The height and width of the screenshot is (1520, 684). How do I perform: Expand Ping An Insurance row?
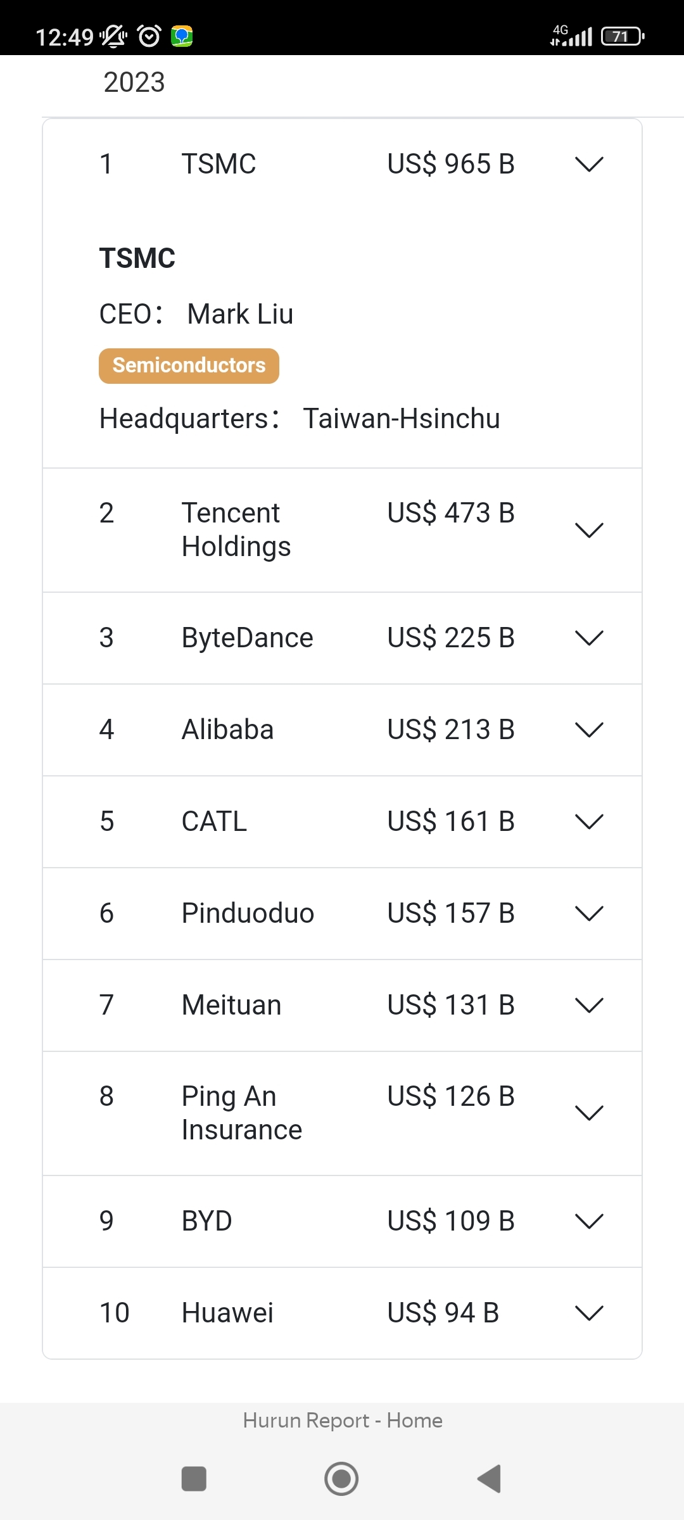tap(589, 1113)
